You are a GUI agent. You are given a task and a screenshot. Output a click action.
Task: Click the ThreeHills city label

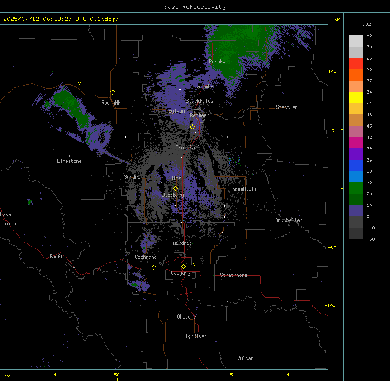[x=243, y=189]
